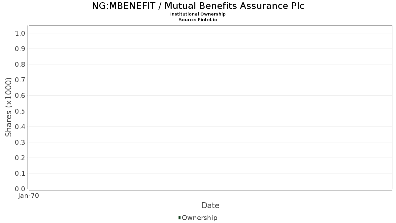Click the 0.7 y-axis tick label

coord(20,80)
